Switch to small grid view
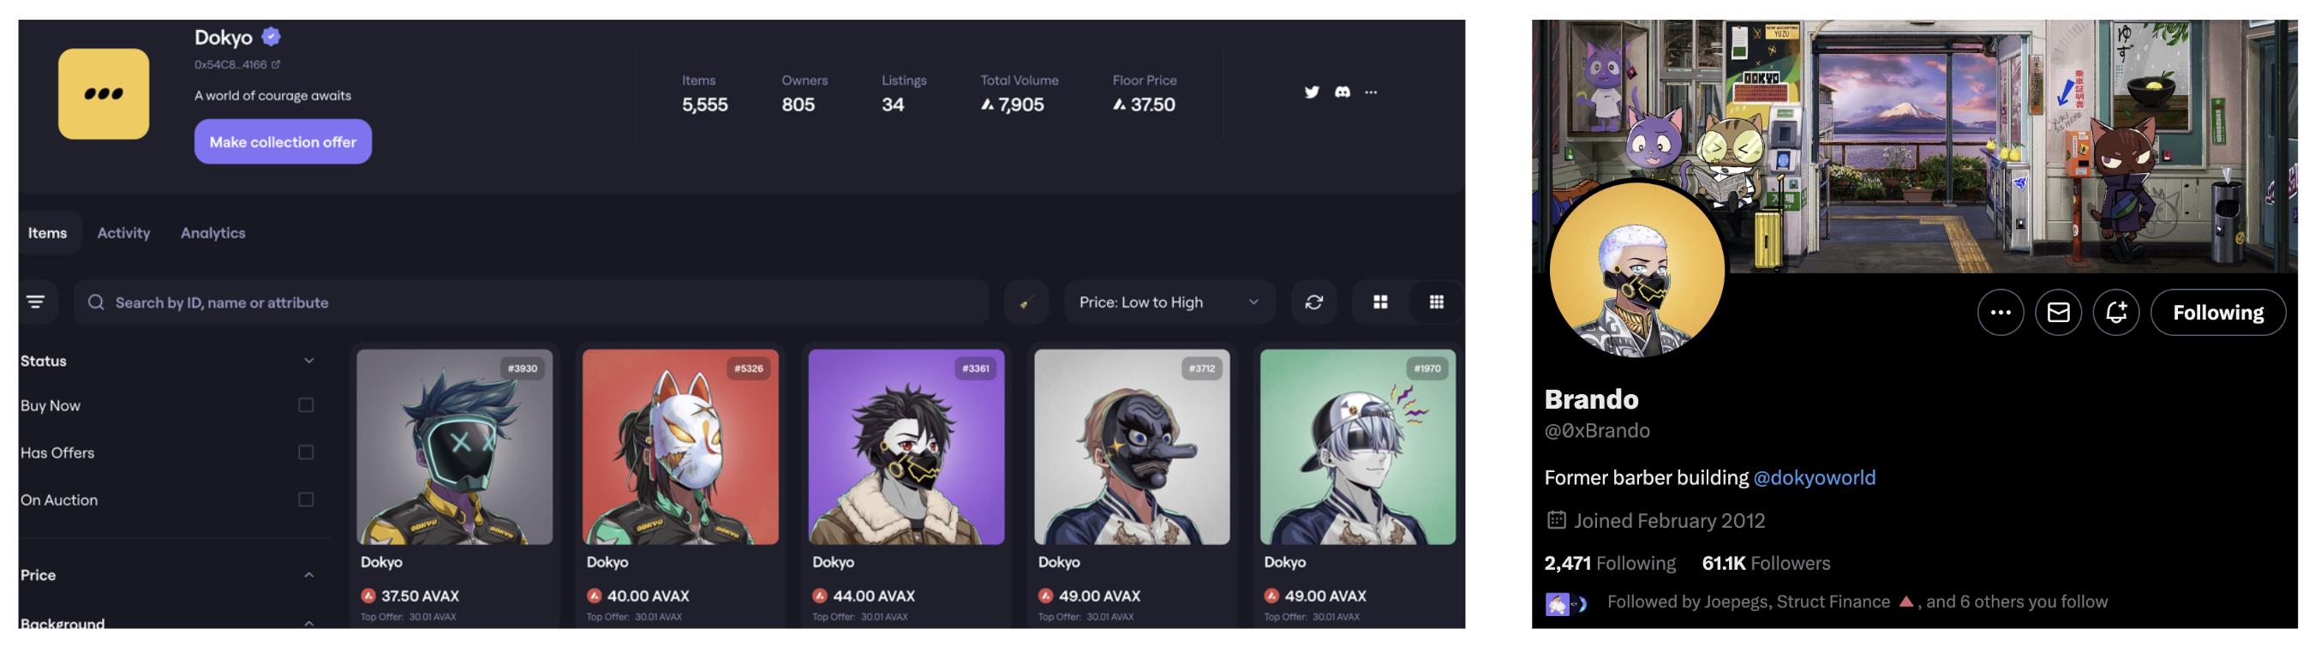Screen dimensions: 2315x646 pos(1436,302)
